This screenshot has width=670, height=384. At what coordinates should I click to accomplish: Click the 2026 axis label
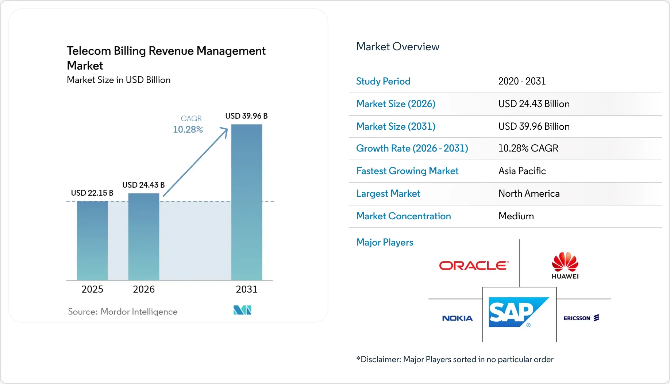point(144,289)
